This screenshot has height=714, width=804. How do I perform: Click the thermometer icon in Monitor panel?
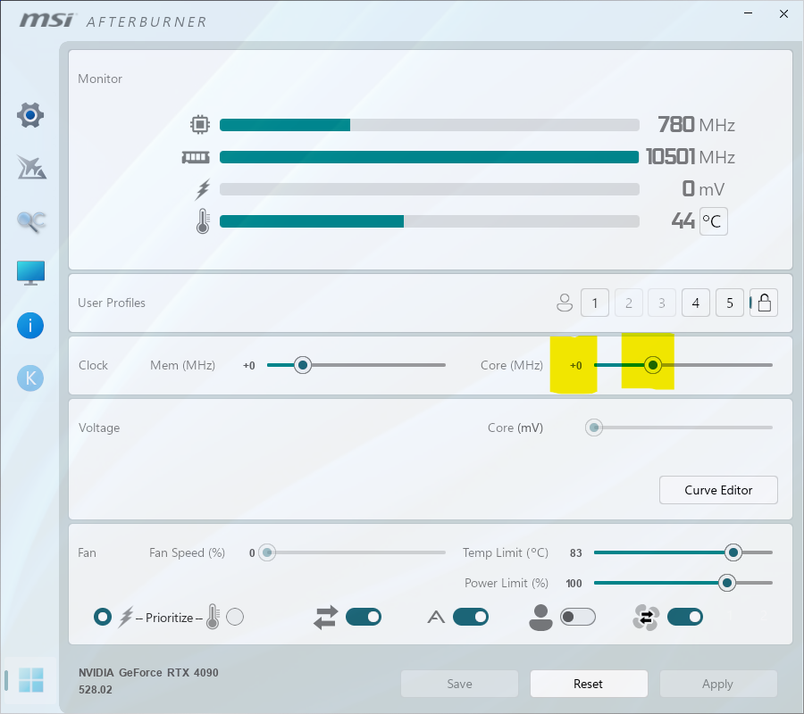[203, 221]
